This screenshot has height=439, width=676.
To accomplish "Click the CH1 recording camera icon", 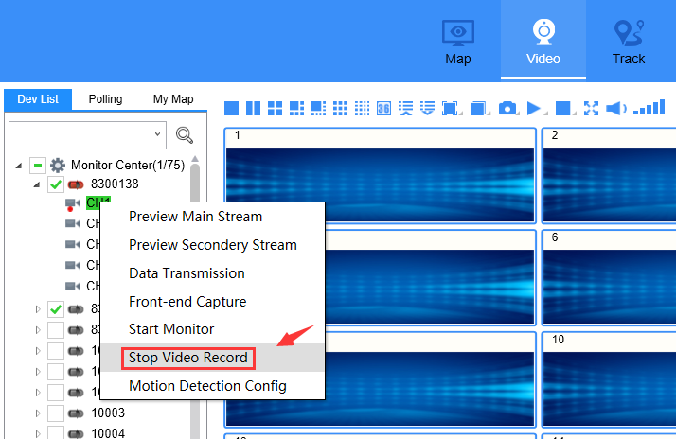I will [x=73, y=203].
